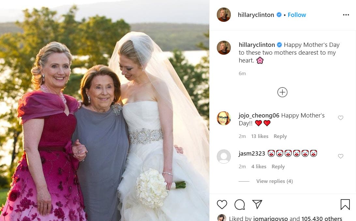Save the post with the bookmark icon
The height and width of the screenshot is (221, 356).
(x=345, y=204)
